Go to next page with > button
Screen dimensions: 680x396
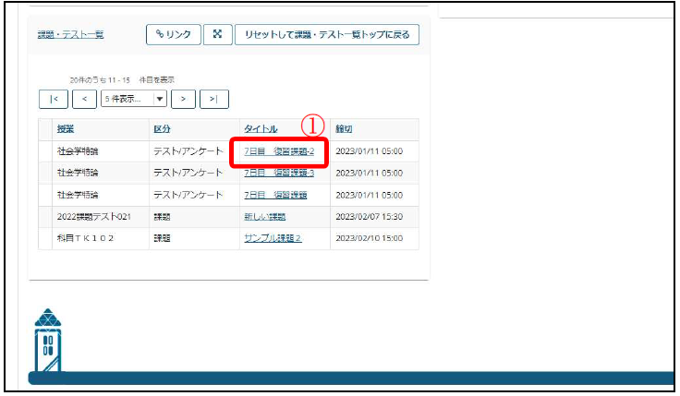(x=184, y=98)
